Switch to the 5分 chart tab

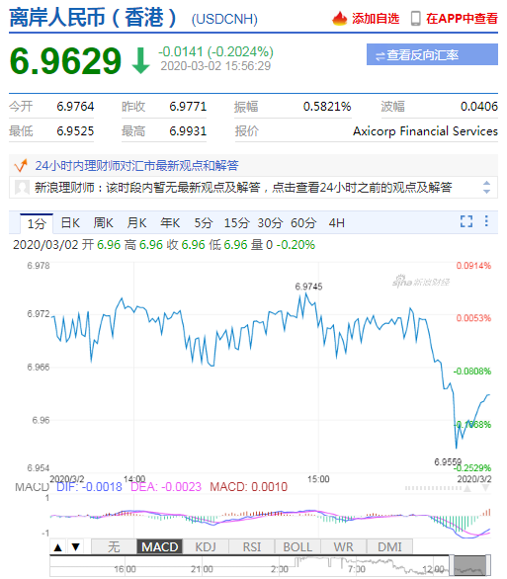click(204, 223)
